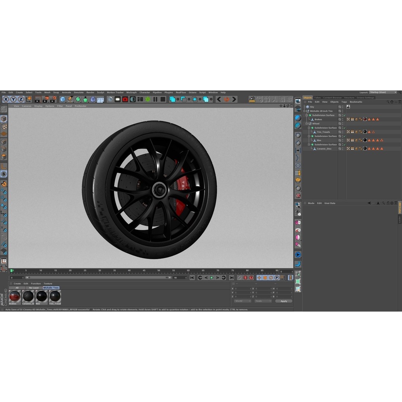Open the Floor environment objects icon
Viewport: 402px width, 402px height.
[100, 99]
